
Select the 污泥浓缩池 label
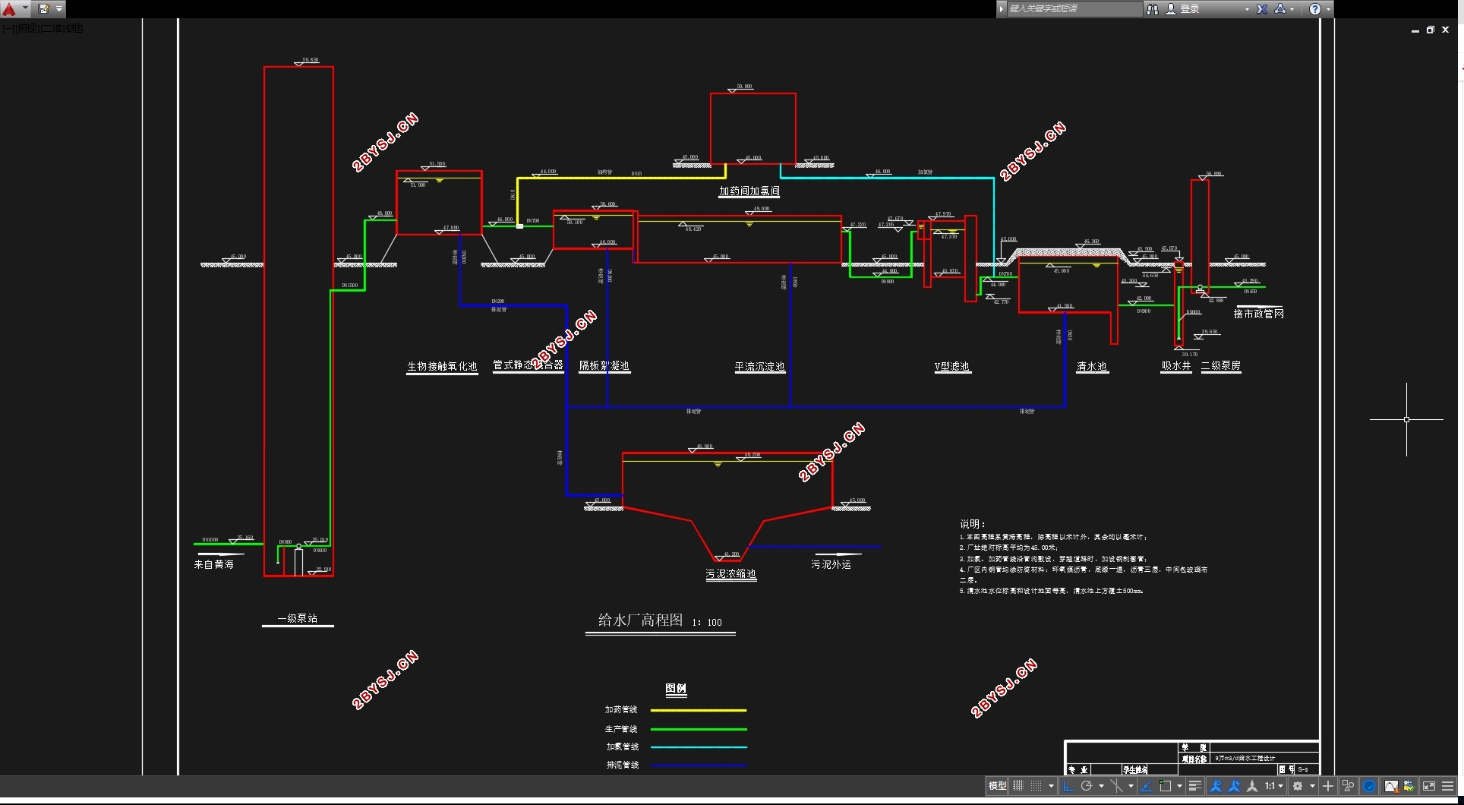731,574
